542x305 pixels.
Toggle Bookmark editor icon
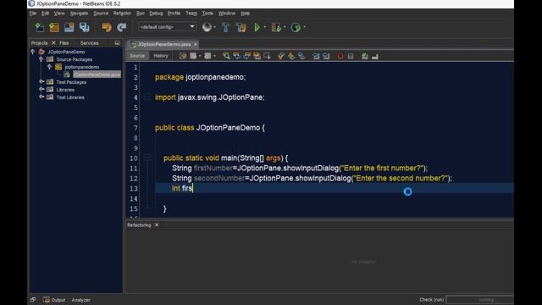(x=301, y=56)
